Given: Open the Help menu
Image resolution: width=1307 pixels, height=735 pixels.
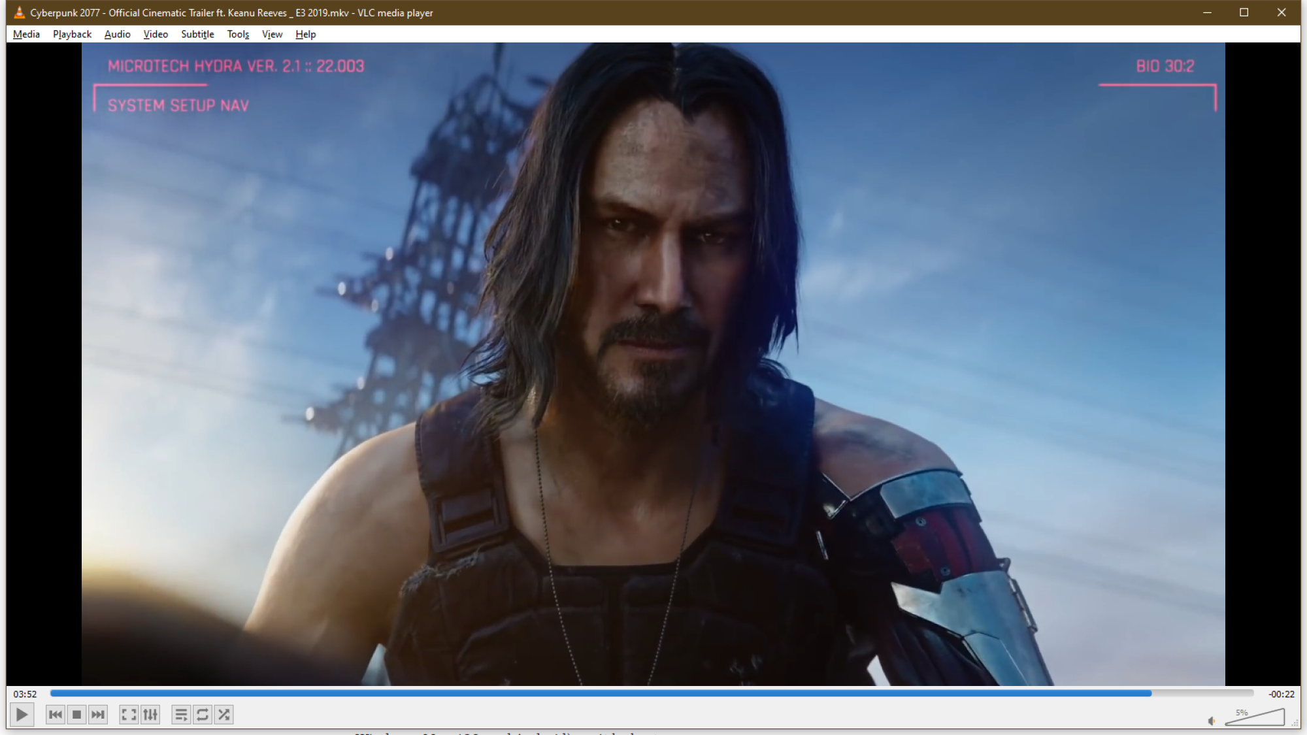Looking at the screenshot, I should click(x=305, y=34).
